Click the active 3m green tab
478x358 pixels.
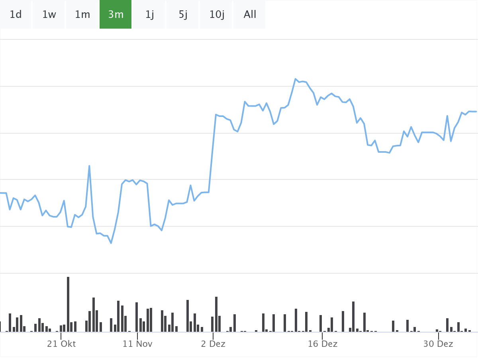(116, 15)
